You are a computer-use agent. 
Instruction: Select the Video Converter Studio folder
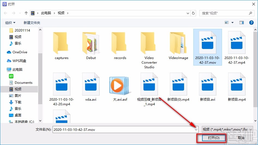coord(149,50)
